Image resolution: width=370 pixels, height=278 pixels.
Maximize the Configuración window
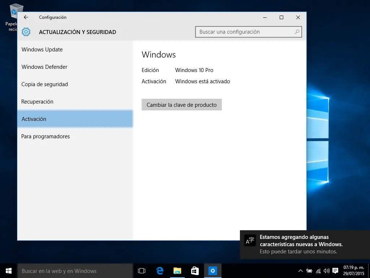[x=281, y=17]
